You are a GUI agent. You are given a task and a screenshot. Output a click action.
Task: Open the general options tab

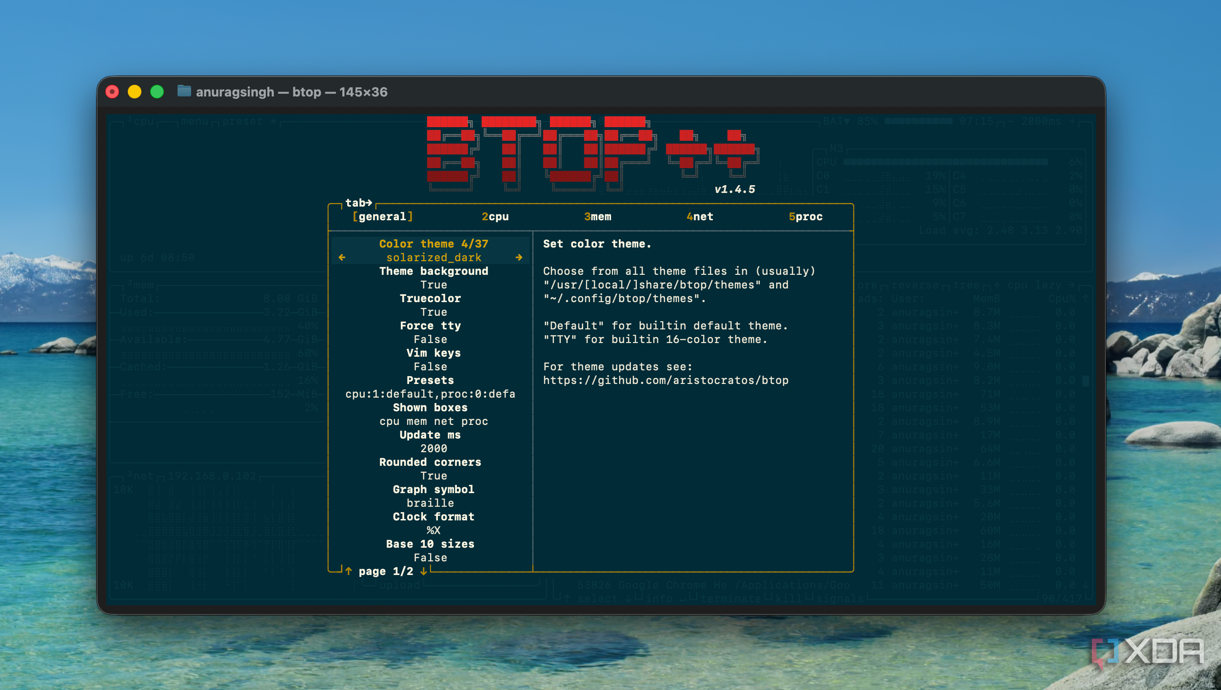tap(383, 216)
